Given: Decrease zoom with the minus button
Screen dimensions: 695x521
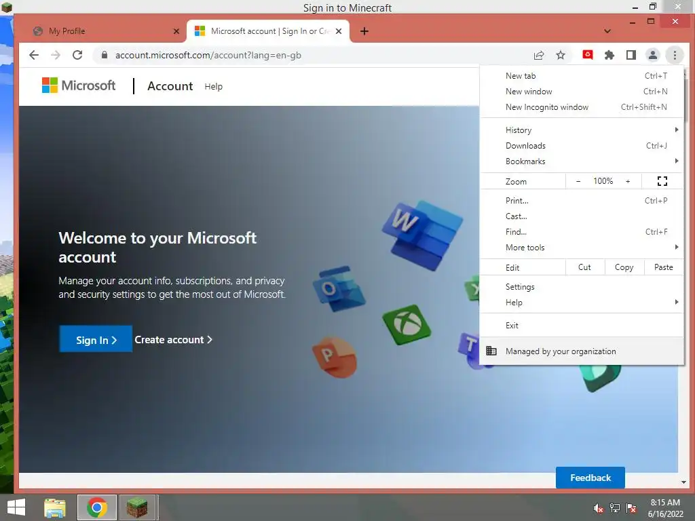Looking at the screenshot, I should [x=578, y=181].
